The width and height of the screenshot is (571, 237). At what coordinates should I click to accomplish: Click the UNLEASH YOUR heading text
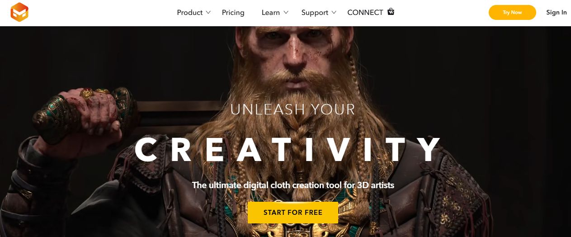293,109
